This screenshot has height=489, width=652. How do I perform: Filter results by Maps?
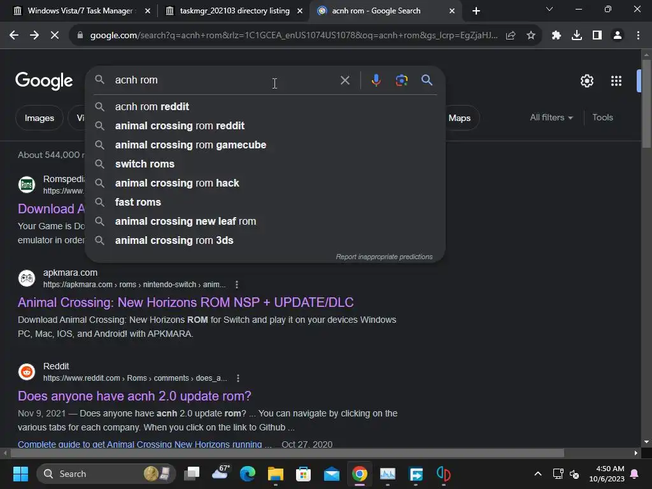pos(460,118)
